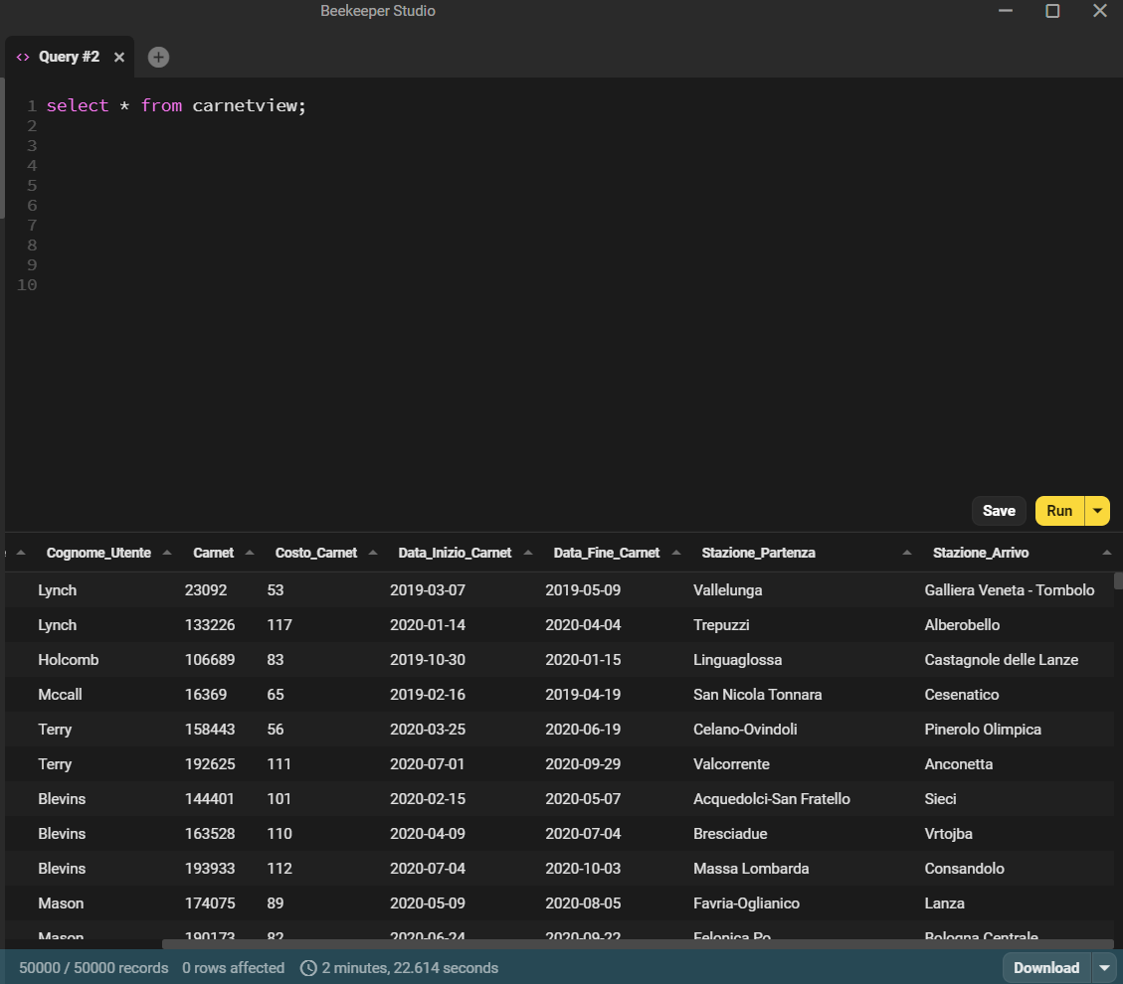Open a new query tab with the plus icon
This screenshot has height=984, width=1123.
click(158, 57)
